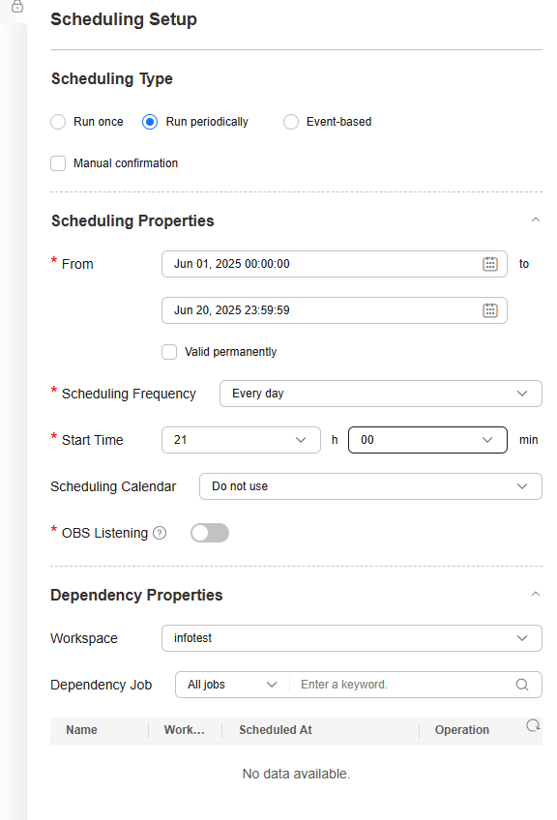Collapse the Scheduling Properties section
The width and height of the screenshot is (557, 820).
click(536, 220)
